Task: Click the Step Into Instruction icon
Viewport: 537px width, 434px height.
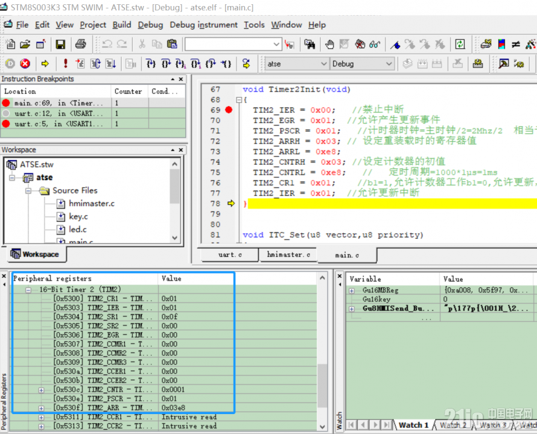Action: coord(181,64)
